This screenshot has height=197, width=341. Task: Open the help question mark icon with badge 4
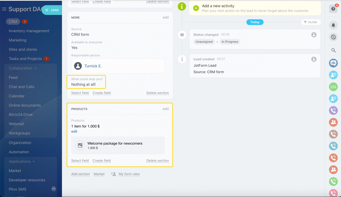(x=333, y=9)
